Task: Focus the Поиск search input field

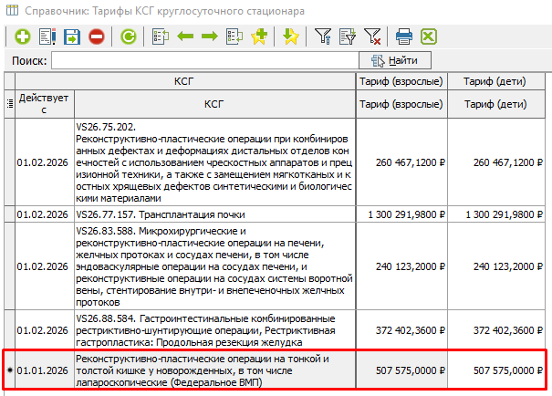Action: [205, 60]
